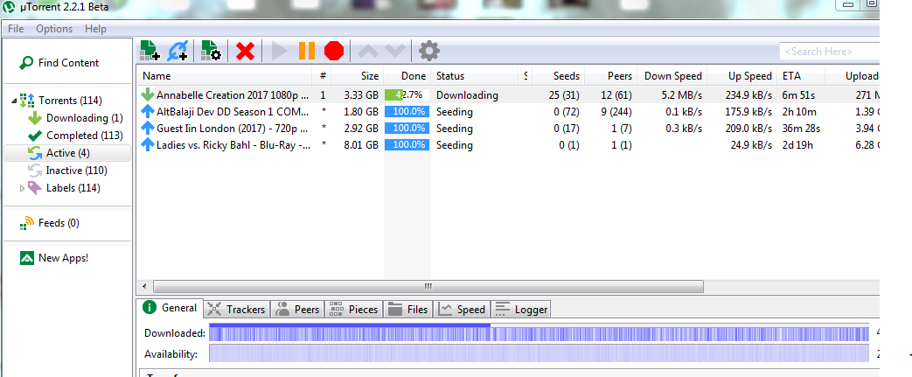Sort the list by Down Speed column
Image resolution: width=912 pixels, height=377 pixels.
click(x=671, y=76)
